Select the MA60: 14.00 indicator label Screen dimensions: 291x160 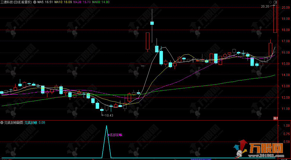point(101,2)
